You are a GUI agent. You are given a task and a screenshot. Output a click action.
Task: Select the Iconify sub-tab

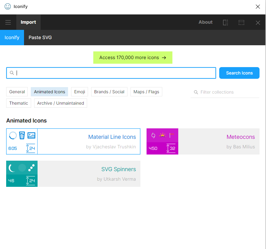tap(12, 38)
